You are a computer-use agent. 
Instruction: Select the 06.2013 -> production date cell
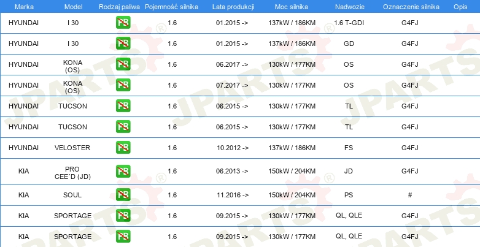pos(232,171)
